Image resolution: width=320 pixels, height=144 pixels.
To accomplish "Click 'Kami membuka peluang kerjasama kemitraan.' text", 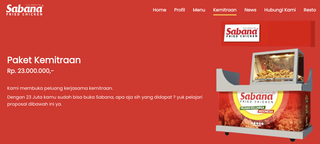I will pyautogui.click(x=60, y=89).
